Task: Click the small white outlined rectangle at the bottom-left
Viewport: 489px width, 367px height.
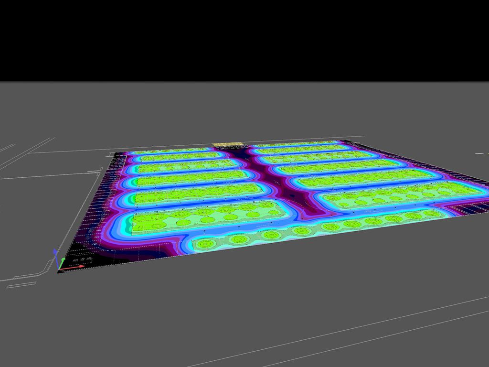Action: pos(21,285)
